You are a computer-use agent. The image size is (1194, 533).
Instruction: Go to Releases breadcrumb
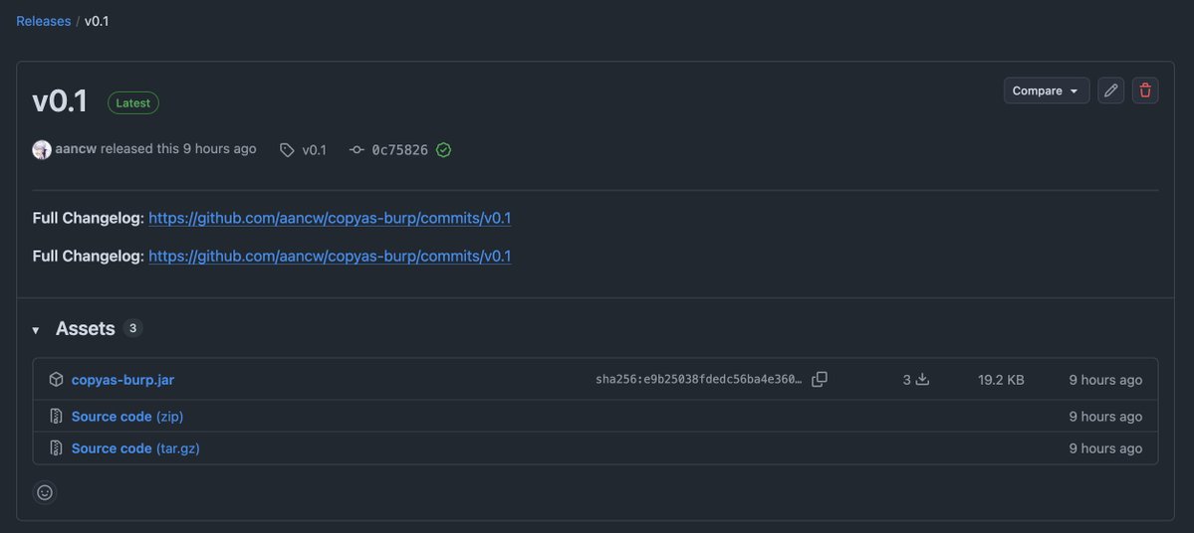pos(44,21)
